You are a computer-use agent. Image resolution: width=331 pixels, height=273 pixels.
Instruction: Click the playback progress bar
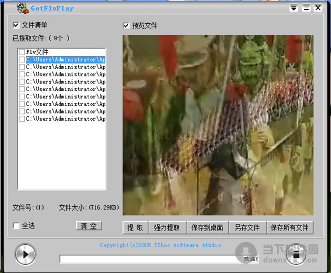[159, 259]
